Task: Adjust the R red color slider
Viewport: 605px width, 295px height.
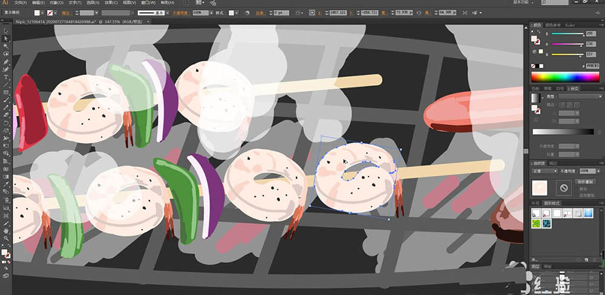Action: [x=567, y=34]
